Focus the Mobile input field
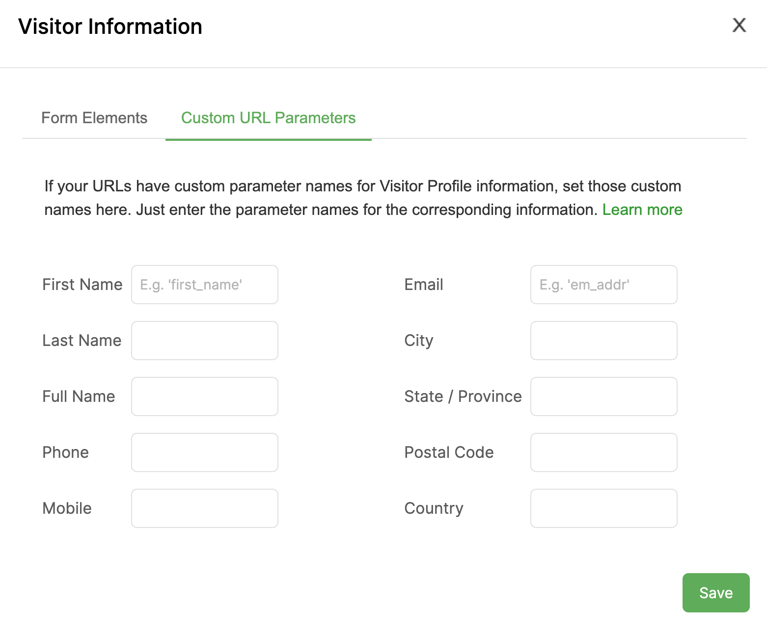The width and height of the screenshot is (767, 633). click(205, 508)
